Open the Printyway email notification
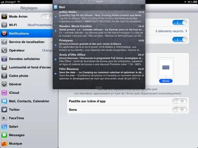This screenshot has height=148, width=198. pos(99,45)
